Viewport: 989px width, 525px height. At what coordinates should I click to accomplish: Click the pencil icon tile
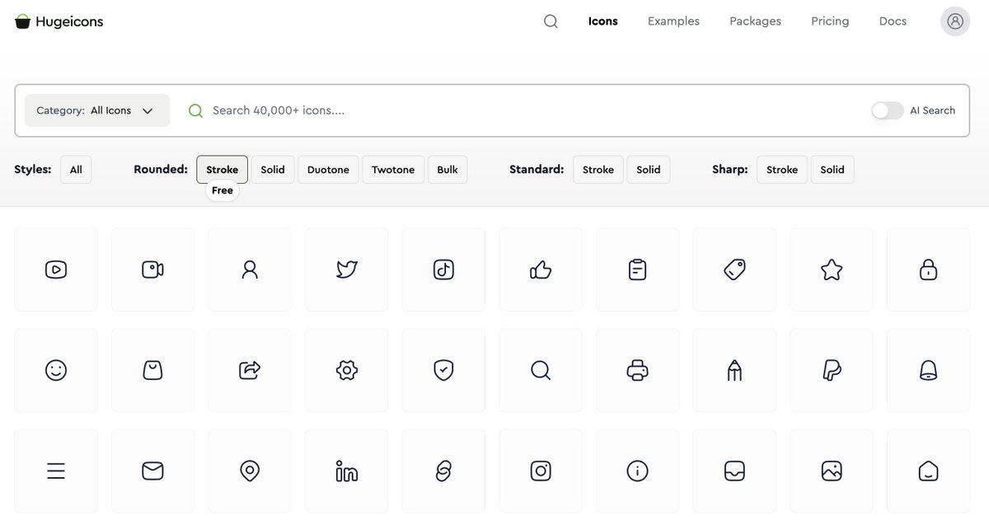734,370
